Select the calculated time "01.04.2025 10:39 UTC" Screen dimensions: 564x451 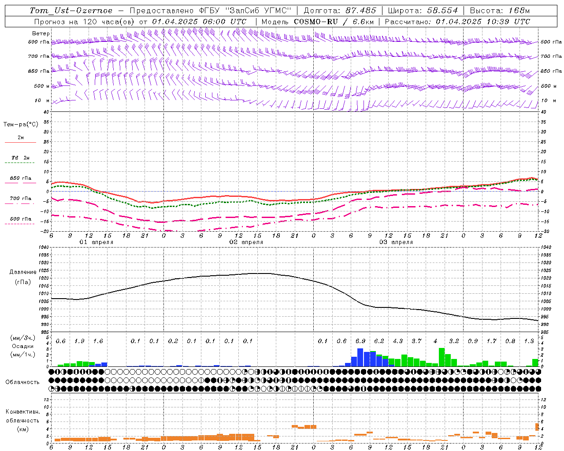tap(483, 22)
